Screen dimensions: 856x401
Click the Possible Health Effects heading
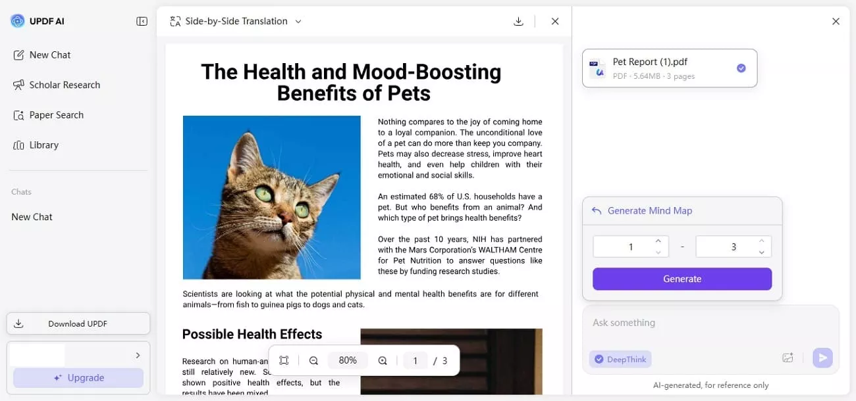click(252, 334)
